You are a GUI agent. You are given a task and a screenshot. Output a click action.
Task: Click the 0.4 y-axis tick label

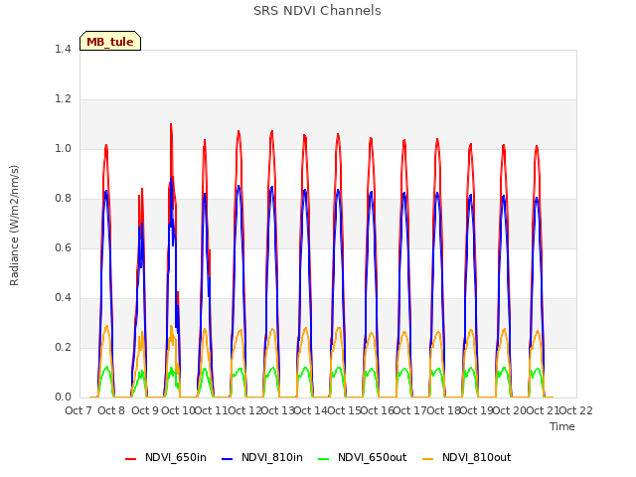[63, 298]
